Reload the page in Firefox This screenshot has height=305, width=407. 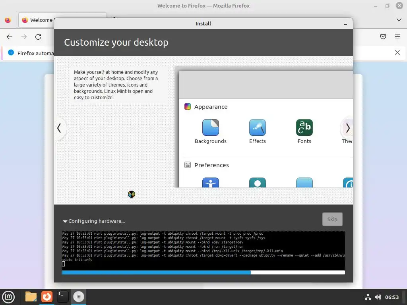click(38, 37)
